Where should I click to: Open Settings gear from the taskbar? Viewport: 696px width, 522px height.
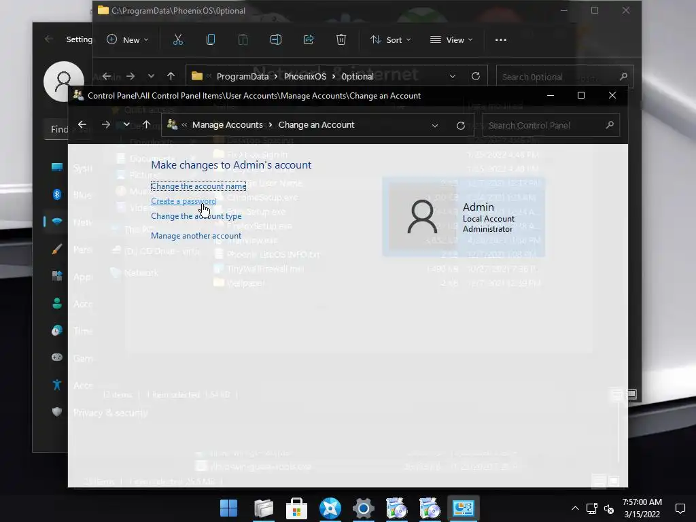click(x=364, y=508)
